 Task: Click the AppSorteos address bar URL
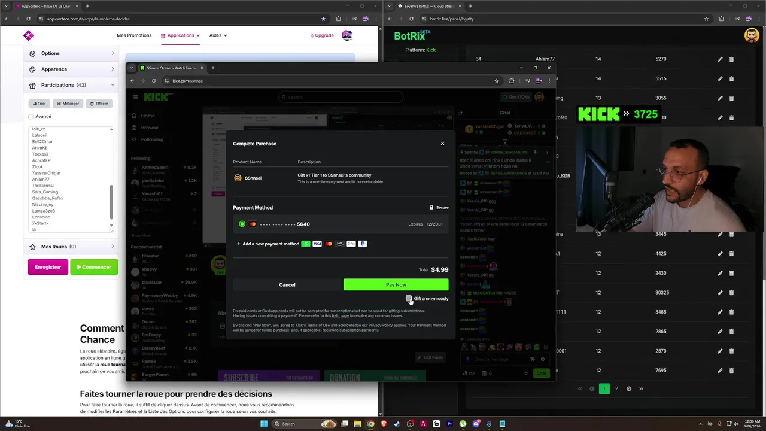[88, 19]
